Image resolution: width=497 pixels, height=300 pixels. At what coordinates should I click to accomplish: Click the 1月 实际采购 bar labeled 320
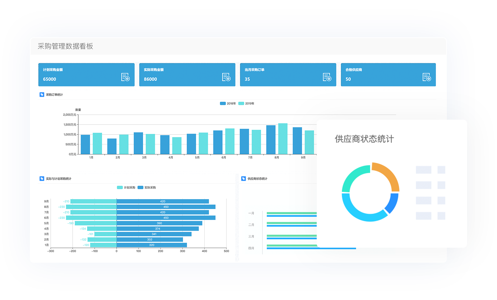[x=151, y=245]
